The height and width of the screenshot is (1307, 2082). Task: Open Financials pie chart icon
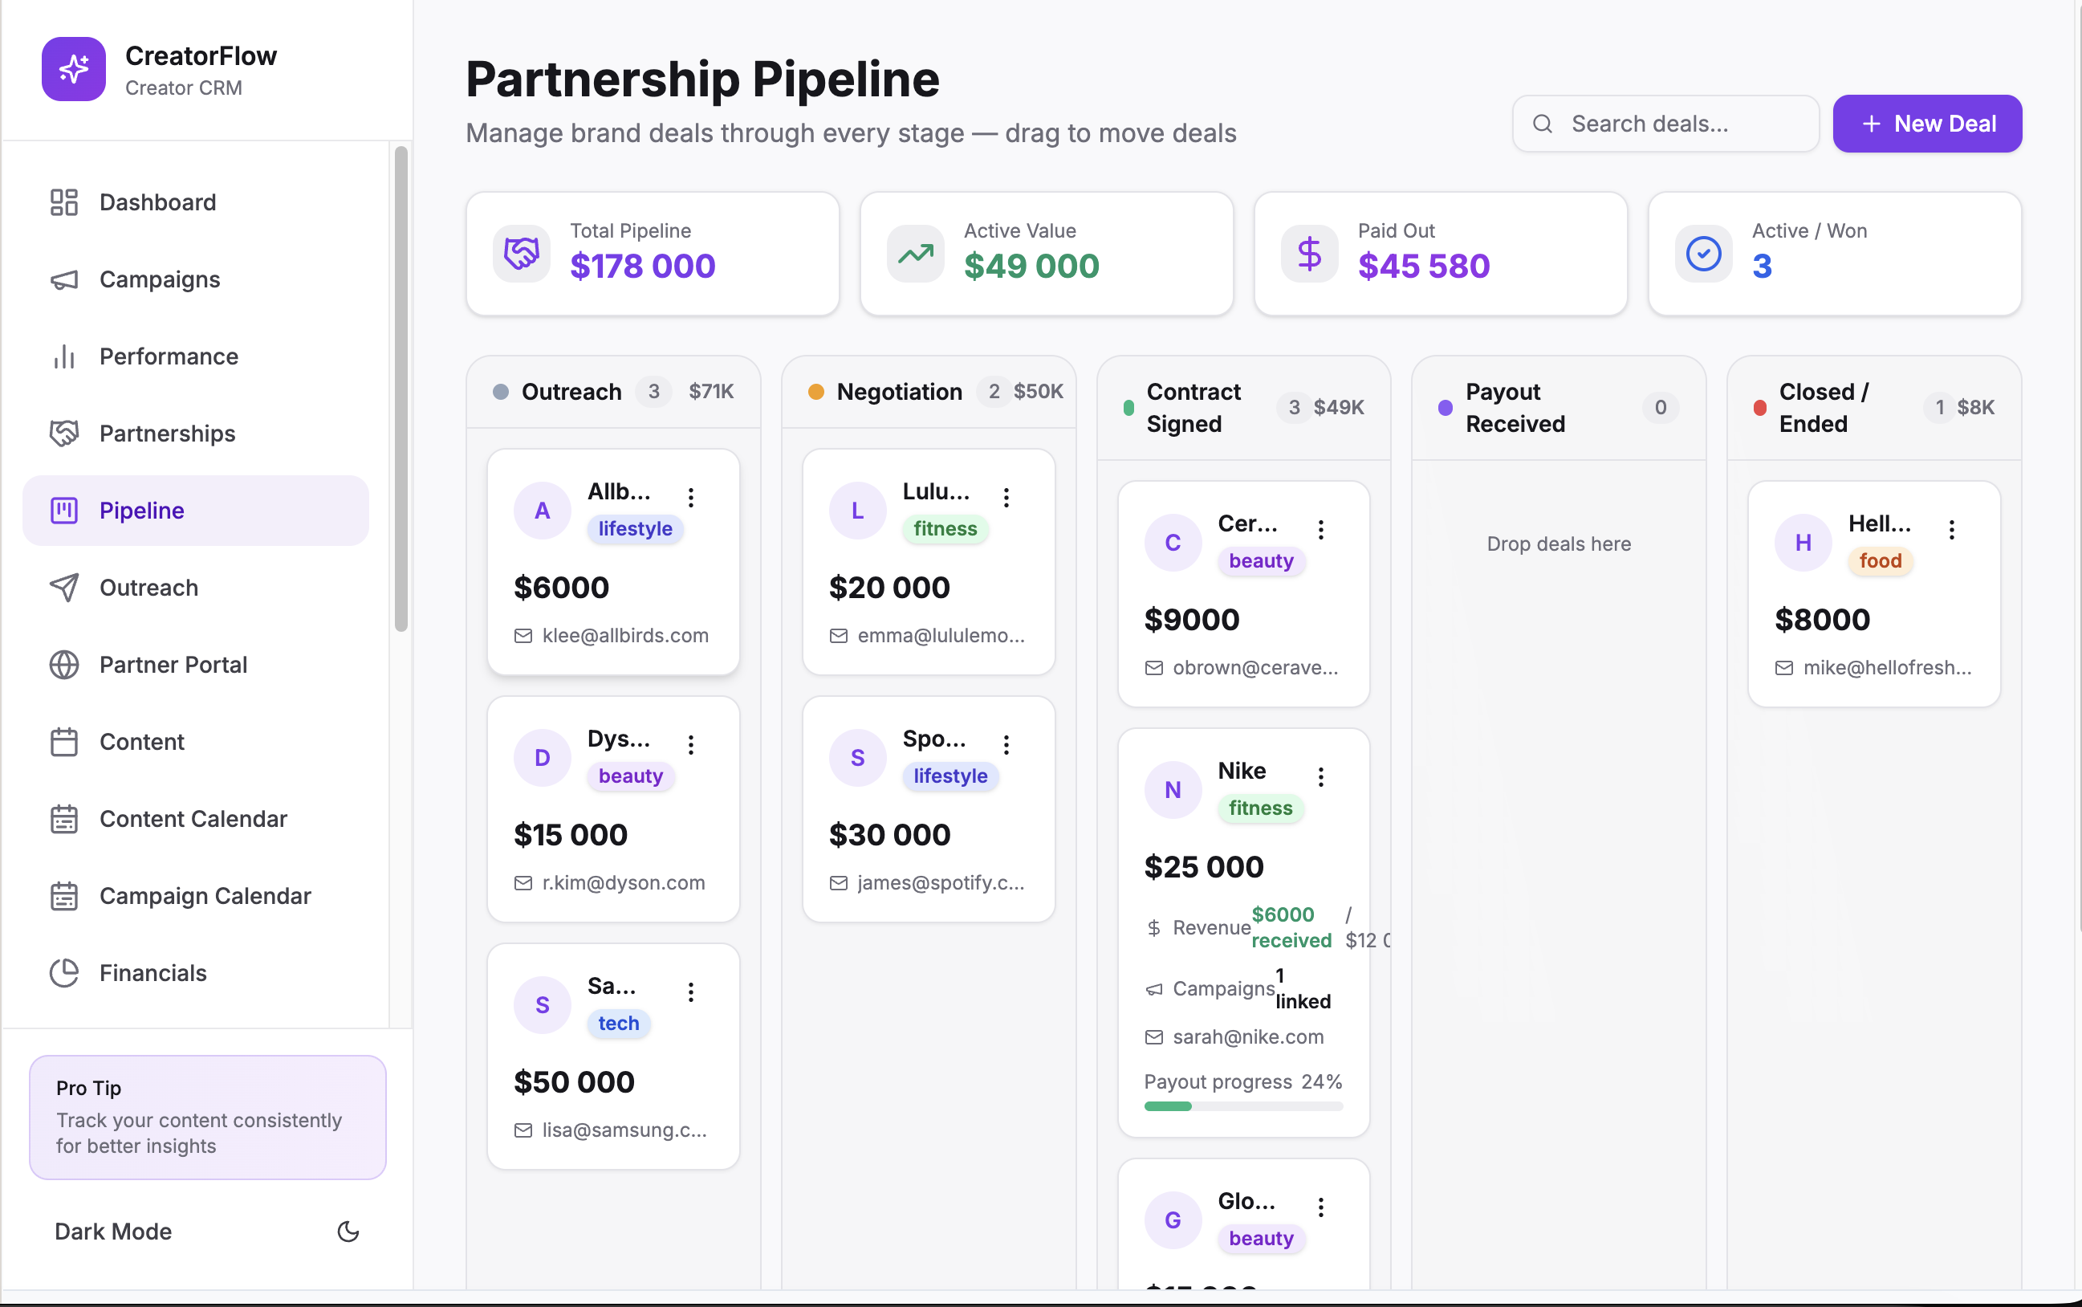coord(64,973)
